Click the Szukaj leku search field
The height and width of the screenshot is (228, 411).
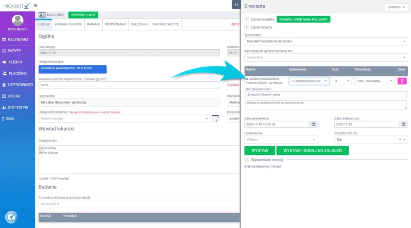(326, 57)
